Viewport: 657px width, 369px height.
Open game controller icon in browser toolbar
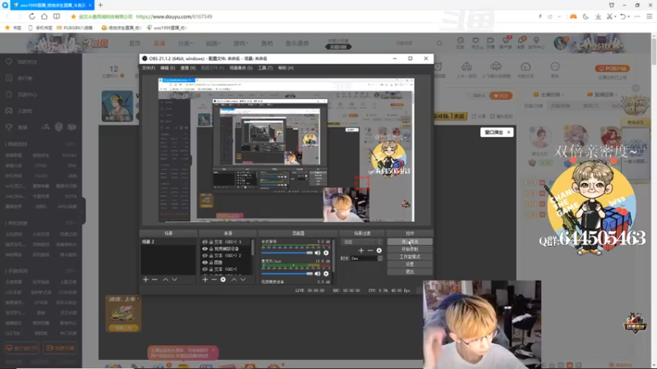572,16
